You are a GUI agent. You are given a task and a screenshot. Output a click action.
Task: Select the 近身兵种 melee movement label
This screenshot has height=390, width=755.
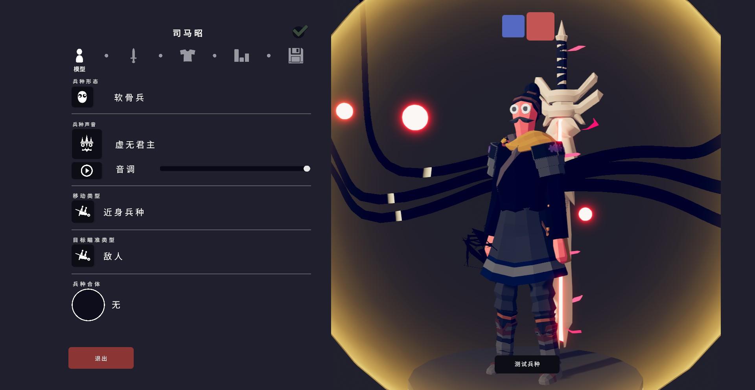124,213
